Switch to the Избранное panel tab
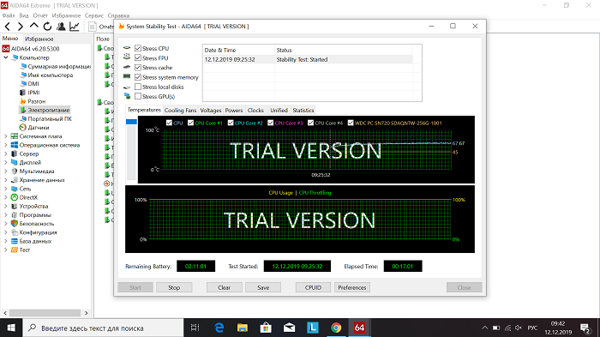The image size is (600, 337). click(39, 39)
